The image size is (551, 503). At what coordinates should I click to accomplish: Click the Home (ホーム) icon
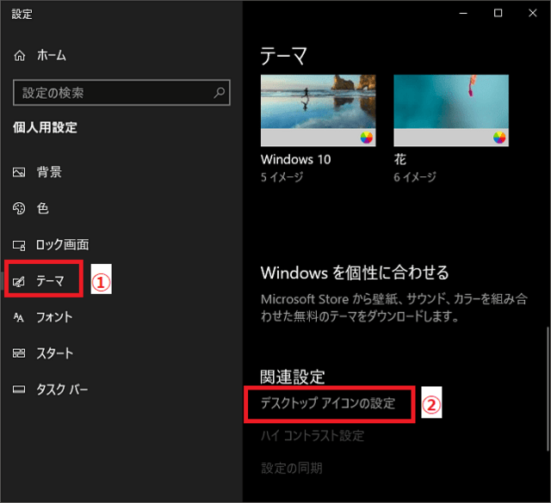pyautogui.click(x=20, y=55)
